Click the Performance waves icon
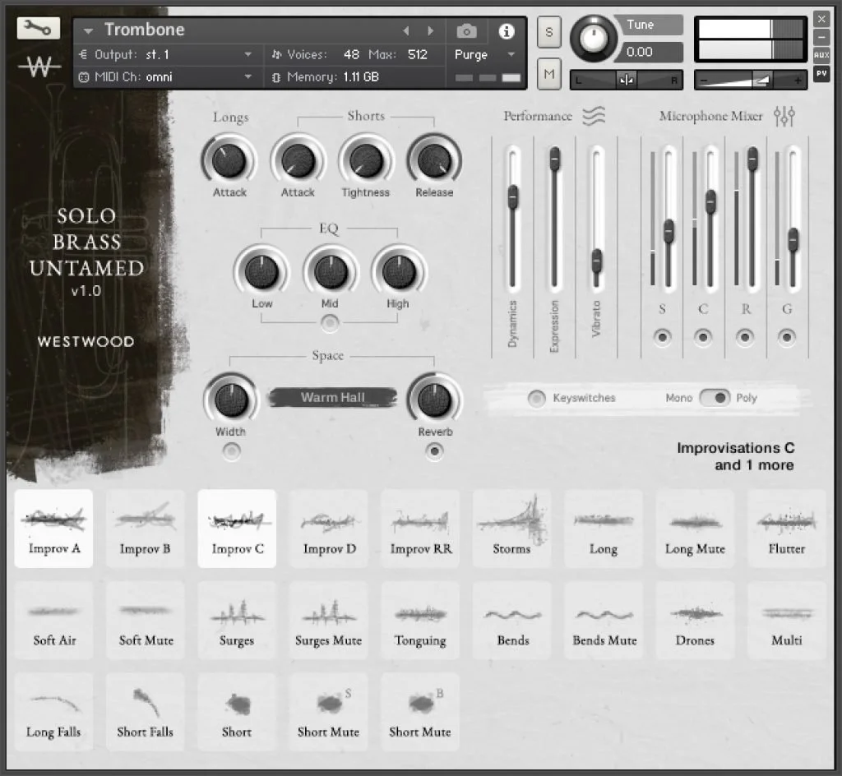The image size is (842, 776). click(x=594, y=116)
